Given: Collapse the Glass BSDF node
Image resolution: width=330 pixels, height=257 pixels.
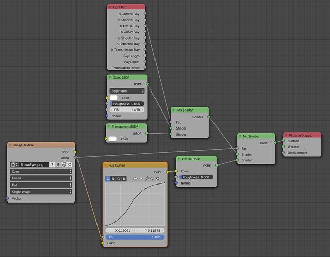Looking at the screenshot, I should 109,78.
